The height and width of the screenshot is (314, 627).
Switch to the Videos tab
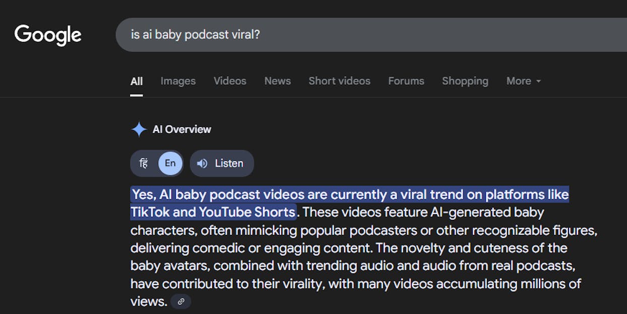230,81
